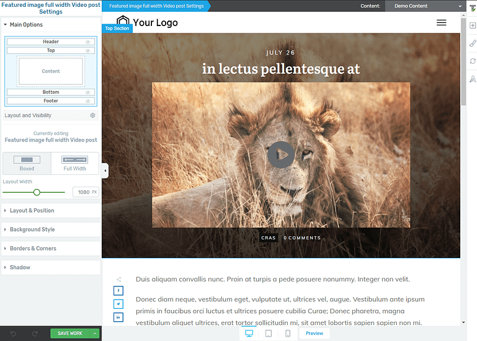Toggle Footer section visibility eye

tap(88, 101)
